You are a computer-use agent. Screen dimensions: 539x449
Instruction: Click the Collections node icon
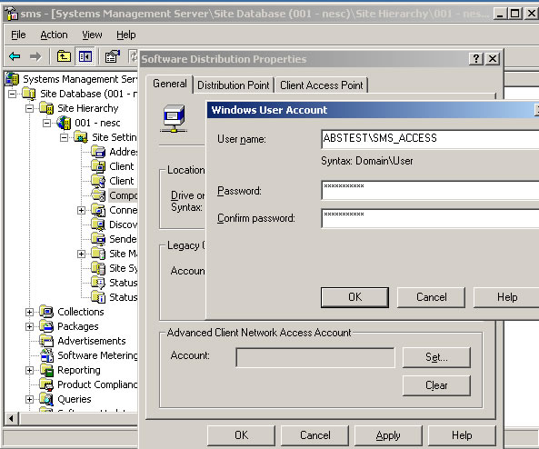tap(46, 312)
